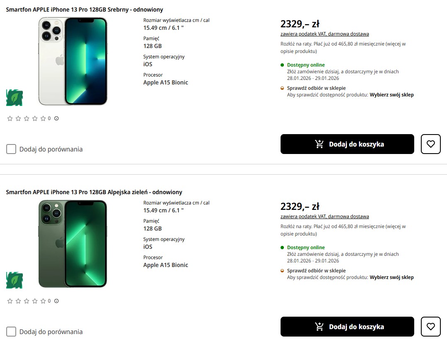Add Alpine green iPhone to wishlist heart
The height and width of the screenshot is (344, 447).
(430, 327)
